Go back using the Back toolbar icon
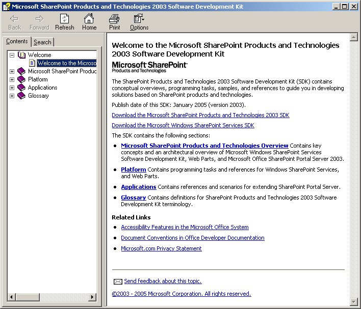The image size is (361, 309). (14, 22)
